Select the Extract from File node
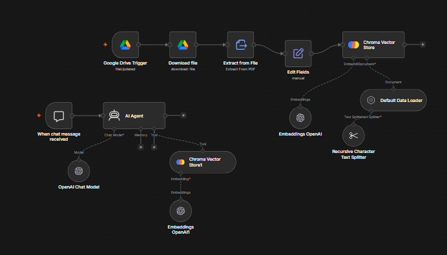 point(240,45)
